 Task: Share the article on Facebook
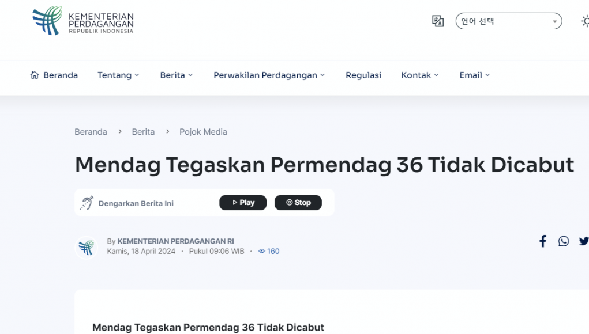[x=542, y=241]
